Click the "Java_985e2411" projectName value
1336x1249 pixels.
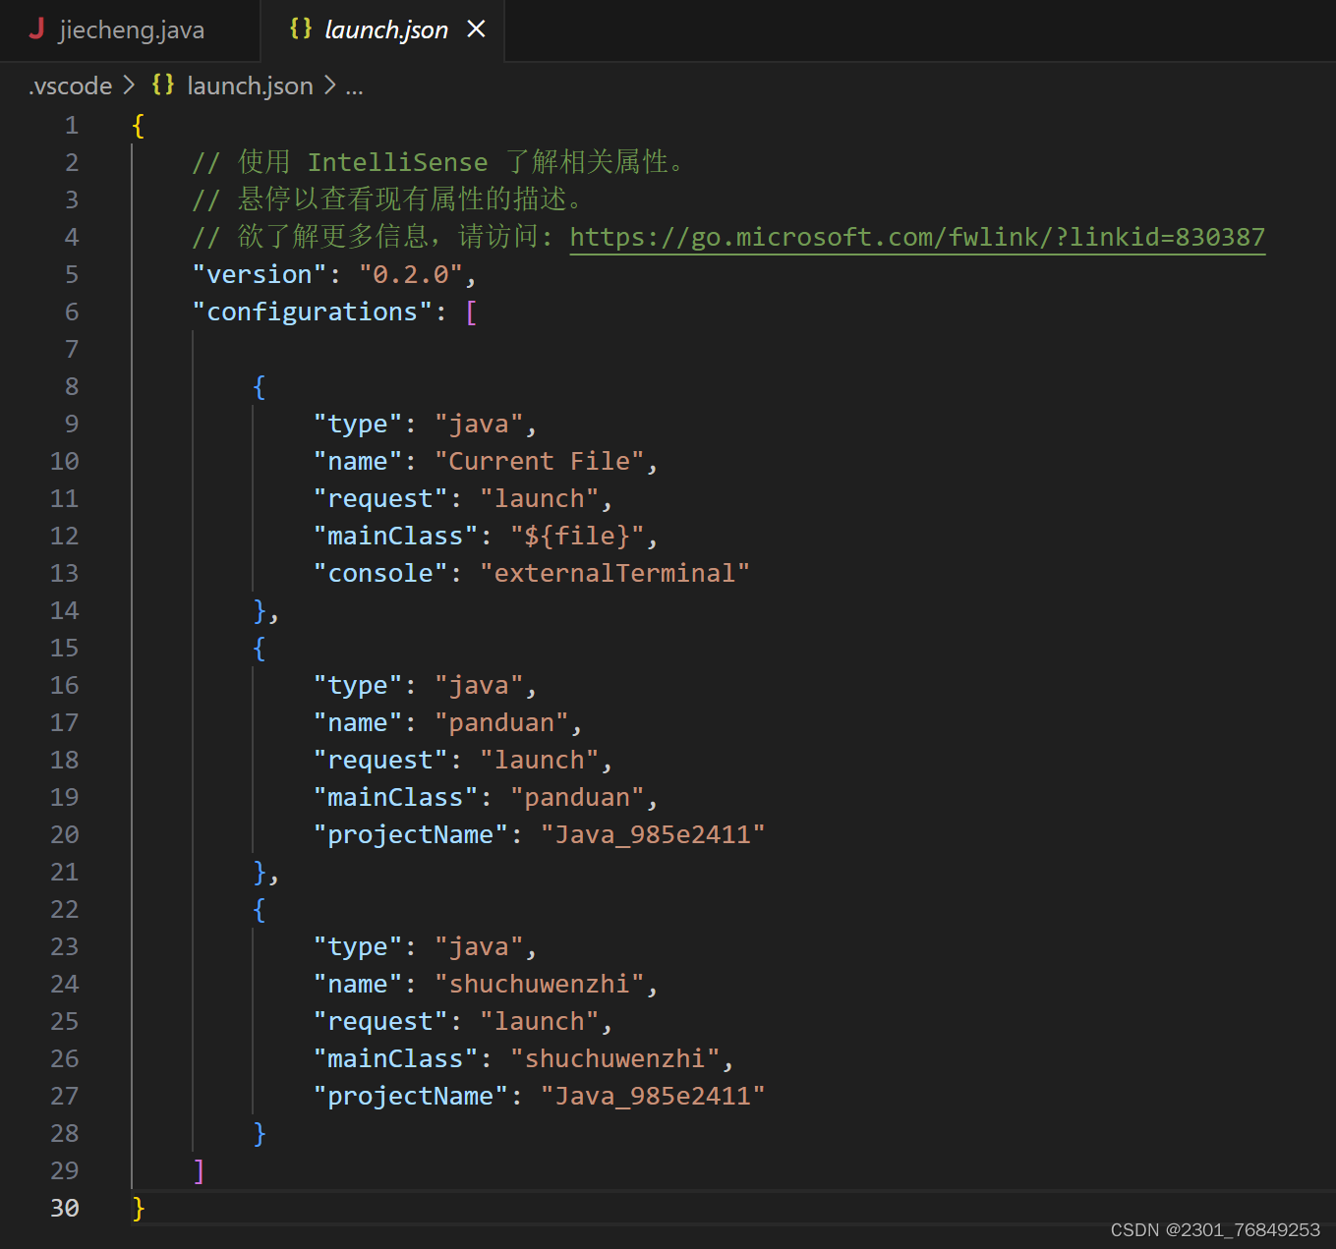pos(654,833)
